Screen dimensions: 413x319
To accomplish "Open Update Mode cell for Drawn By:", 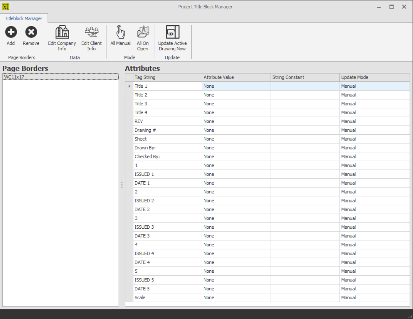I will [x=375, y=148].
